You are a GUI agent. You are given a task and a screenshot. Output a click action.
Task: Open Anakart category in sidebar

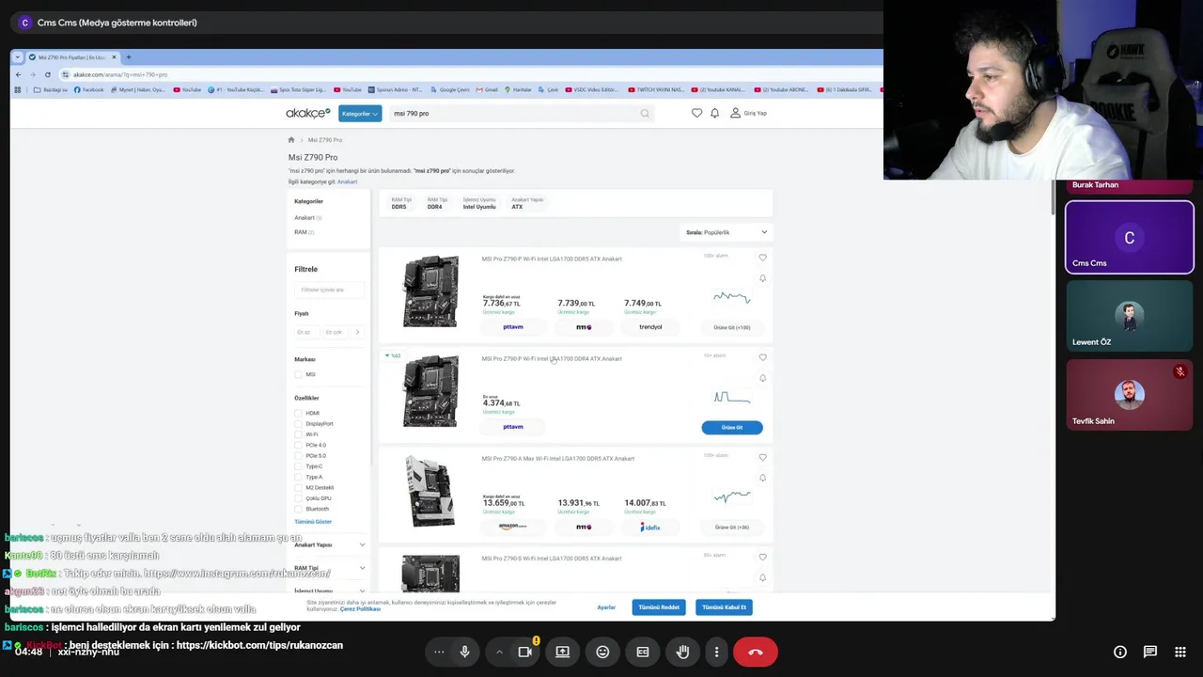click(305, 218)
